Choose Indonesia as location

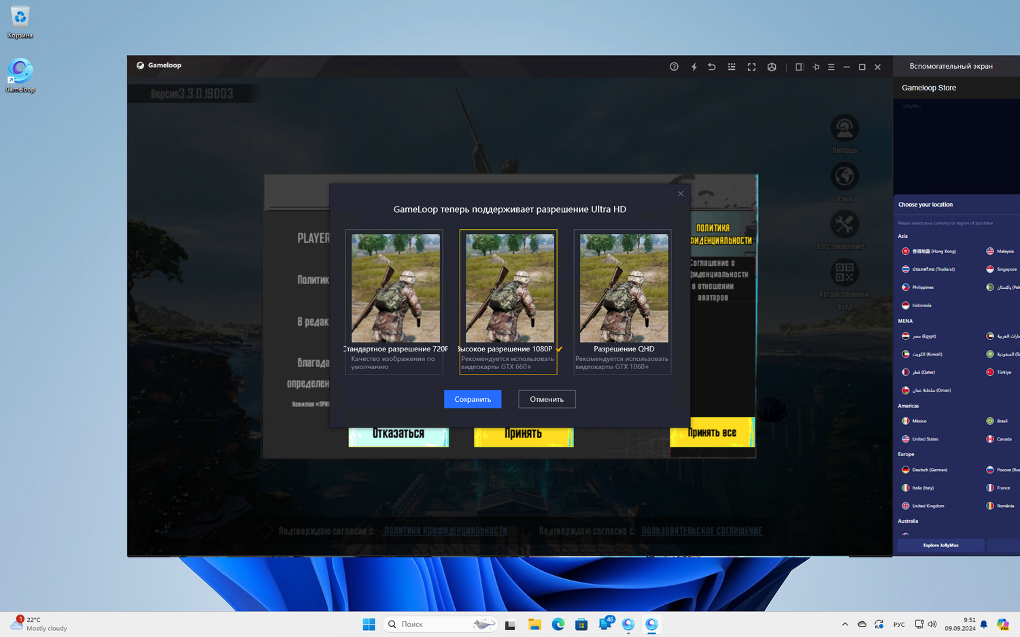917,306
